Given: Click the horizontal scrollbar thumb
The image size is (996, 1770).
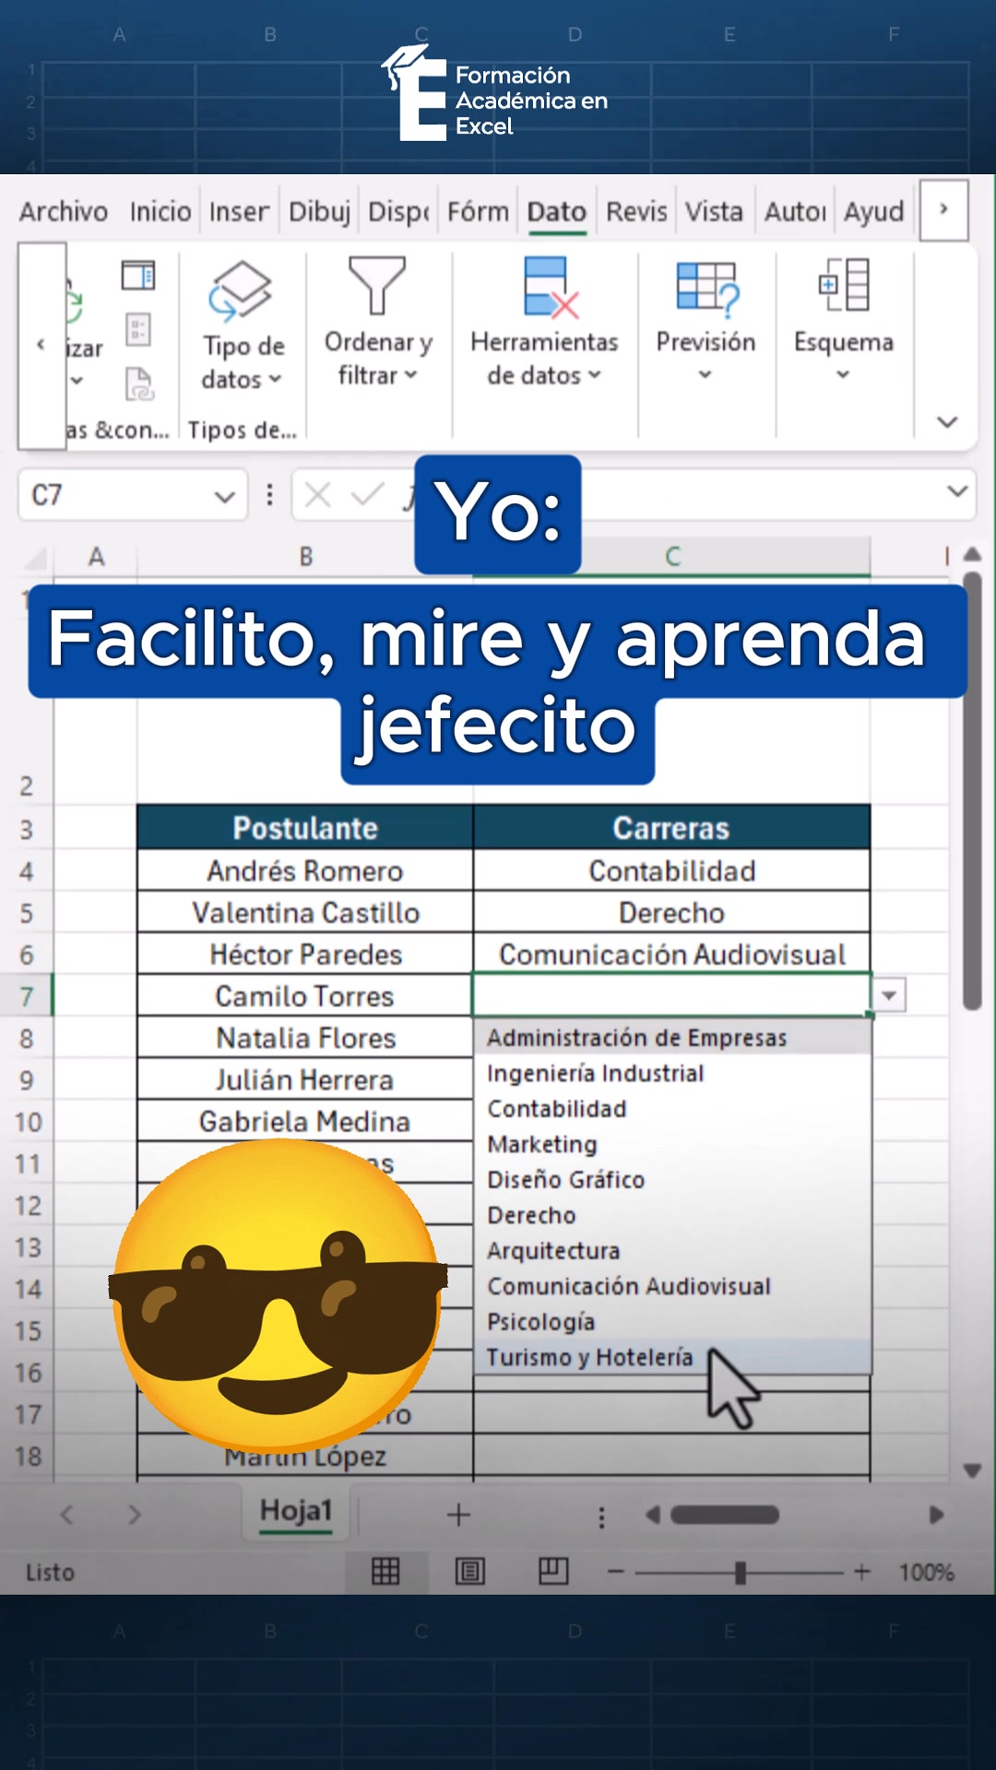Looking at the screenshot, I should coord(725,1515).
